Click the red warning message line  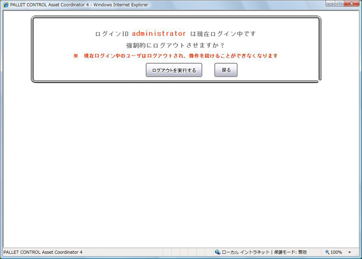(175, 56)
